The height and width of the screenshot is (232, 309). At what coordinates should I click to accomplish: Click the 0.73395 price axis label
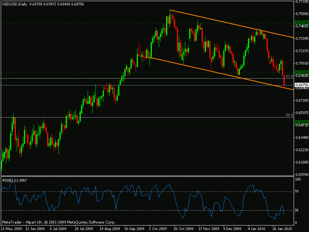click(302, 39)
